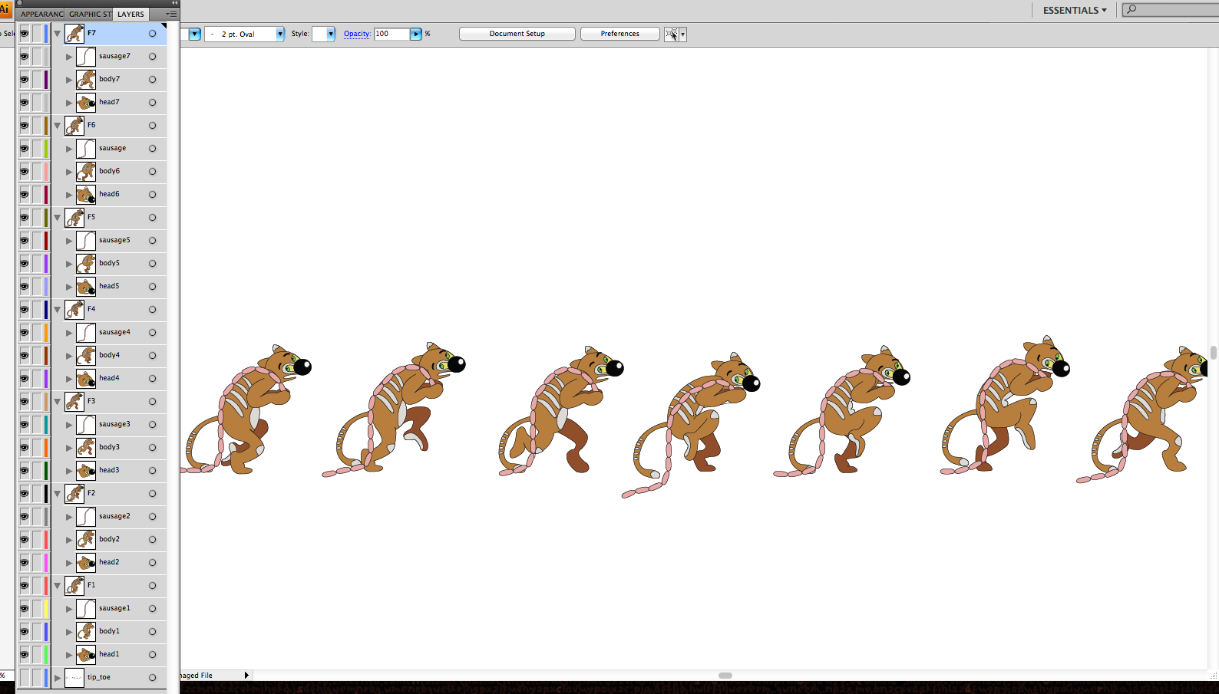Screen dimensions: 1219x694
Task: Target the head6 layer circle icon
Action: [x=153, y=195]
